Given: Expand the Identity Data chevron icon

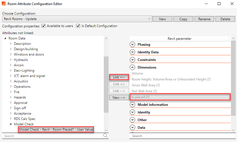Looking at the screenshot, I should point(133,52).
